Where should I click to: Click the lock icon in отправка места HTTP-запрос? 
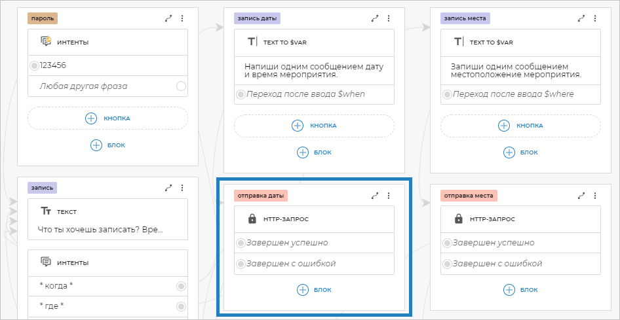tap(459, 219)
